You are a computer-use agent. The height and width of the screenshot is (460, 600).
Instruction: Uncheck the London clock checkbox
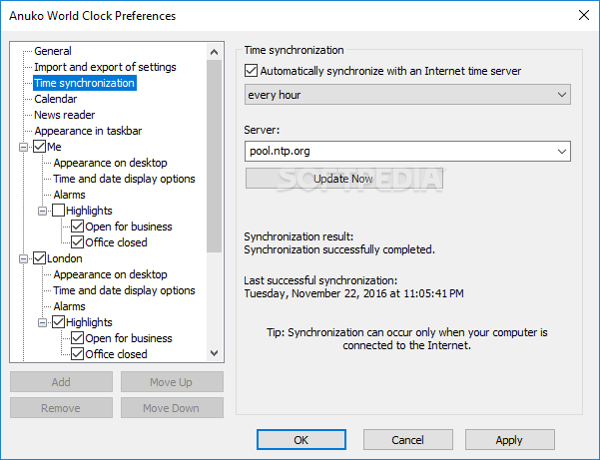point(39,258)
